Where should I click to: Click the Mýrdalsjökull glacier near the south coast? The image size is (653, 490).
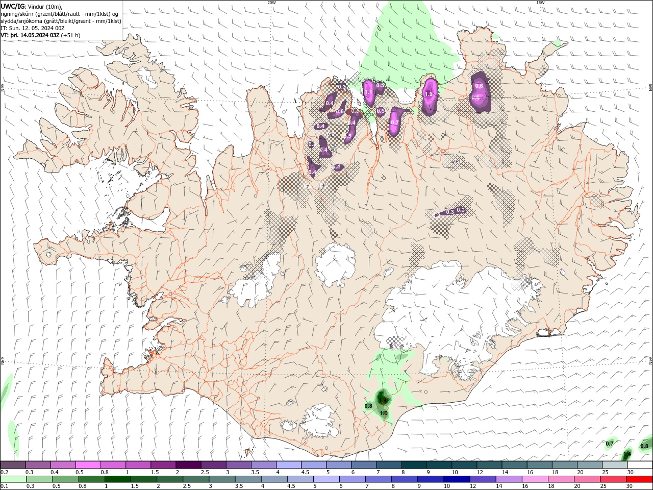pos(319,421)
